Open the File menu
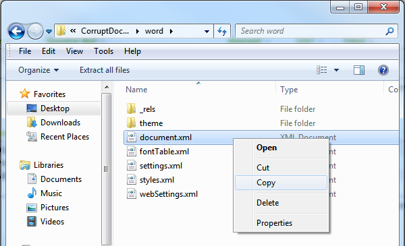The image size is (405, 246). coord(25,51)
